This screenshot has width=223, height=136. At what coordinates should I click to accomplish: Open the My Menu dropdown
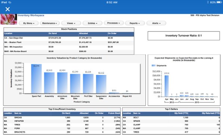point(29,23)
